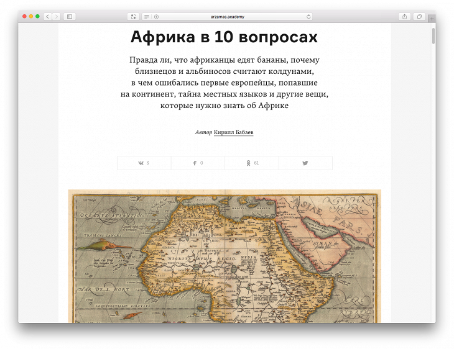Go forward to the next page
Screen dimensions: 454x349
coord(57,17)
